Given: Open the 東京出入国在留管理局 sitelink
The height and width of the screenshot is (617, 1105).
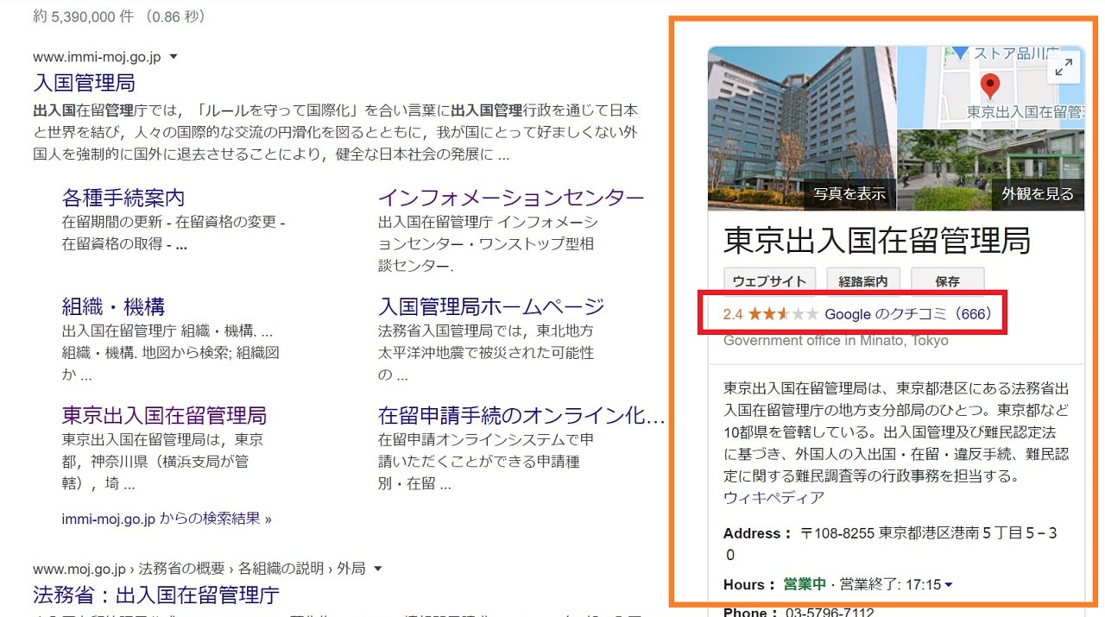Looking at the screenshot, I should coord(164,415).
